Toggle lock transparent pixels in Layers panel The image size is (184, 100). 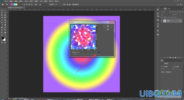tap(165, 17)
